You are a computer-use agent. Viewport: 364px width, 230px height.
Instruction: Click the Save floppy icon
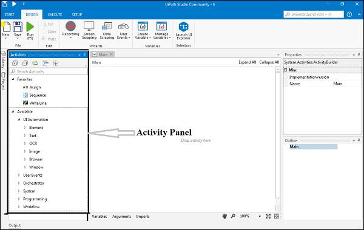coord(18,27)
